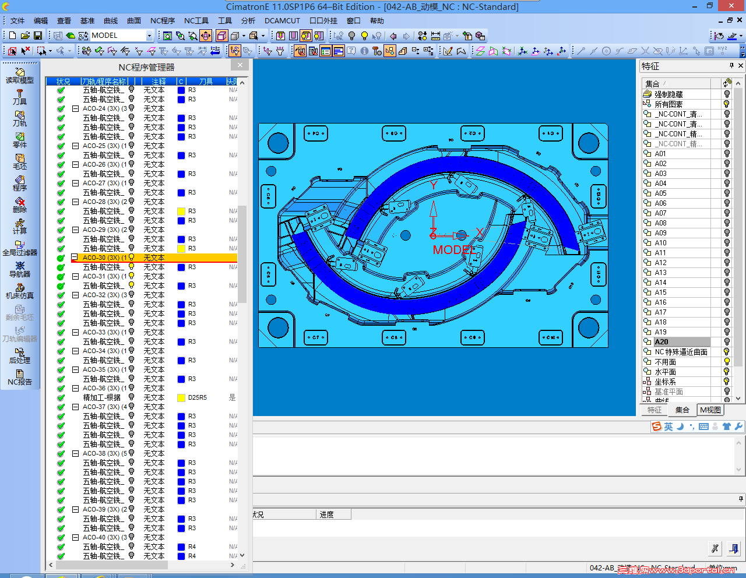This screenshot has height=578, width=746.
Task: Collapse the ACO-25 (3X) program group
Action: tap(75, 146)
